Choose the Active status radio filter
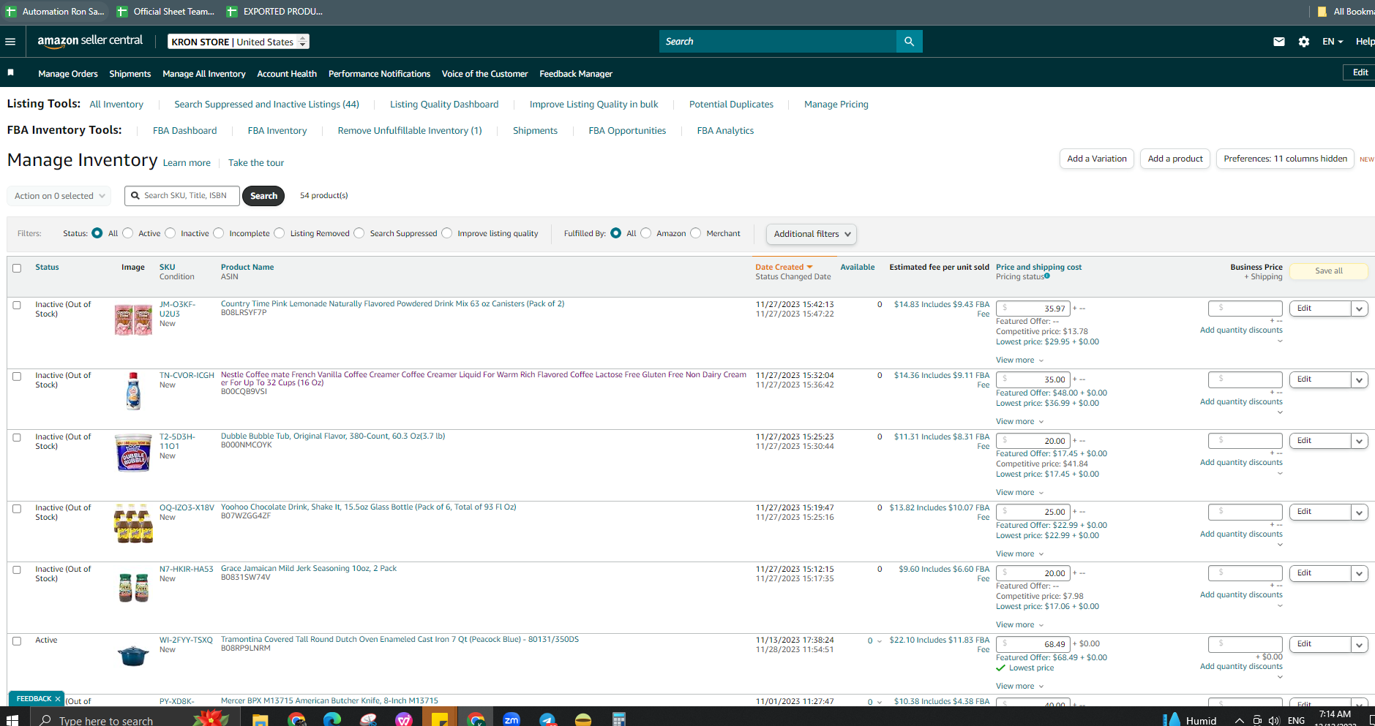The image size is (1375, 726). tap(128, 233)
